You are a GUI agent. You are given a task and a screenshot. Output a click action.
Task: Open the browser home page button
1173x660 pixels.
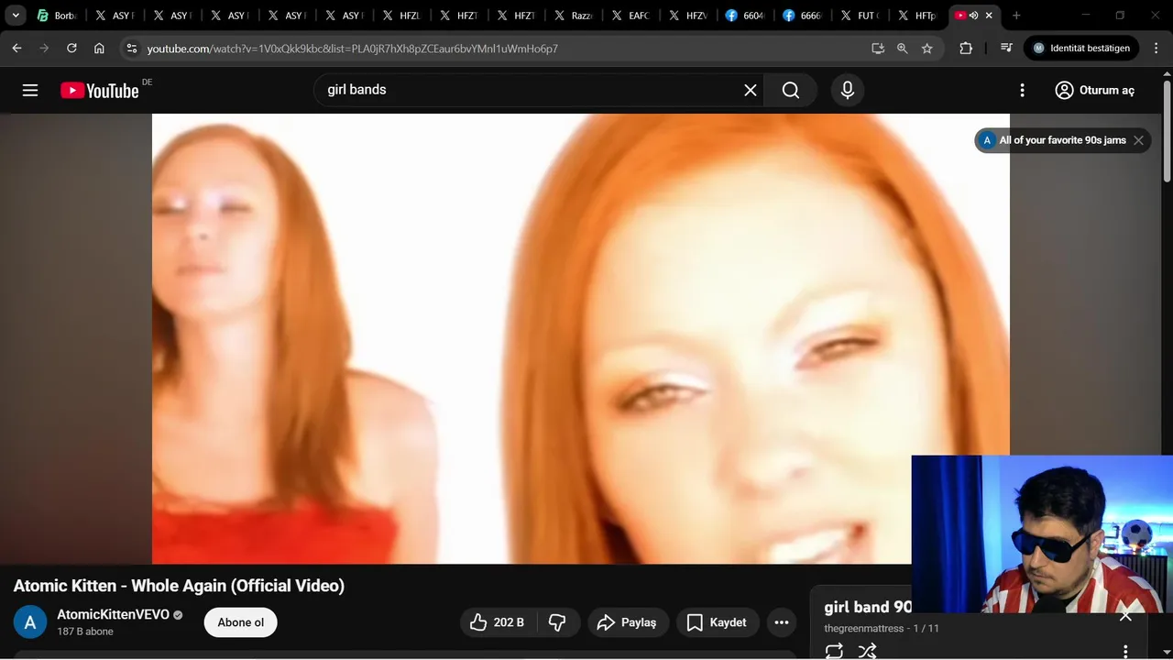(x=99, y=49)
